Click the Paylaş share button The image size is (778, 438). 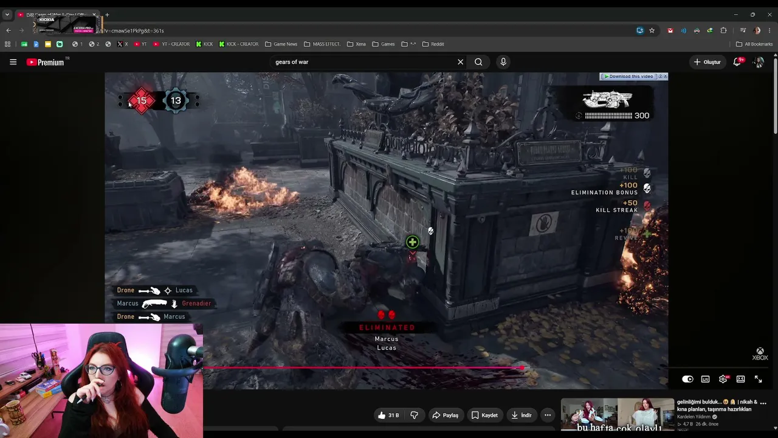coord(445,415)
